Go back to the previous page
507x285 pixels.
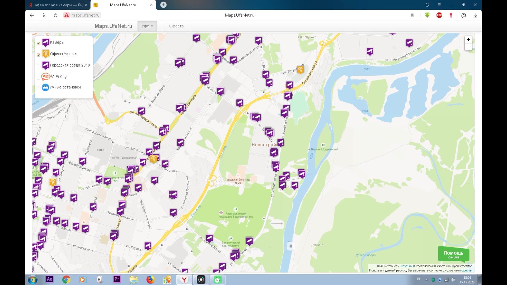pos(32,15)
